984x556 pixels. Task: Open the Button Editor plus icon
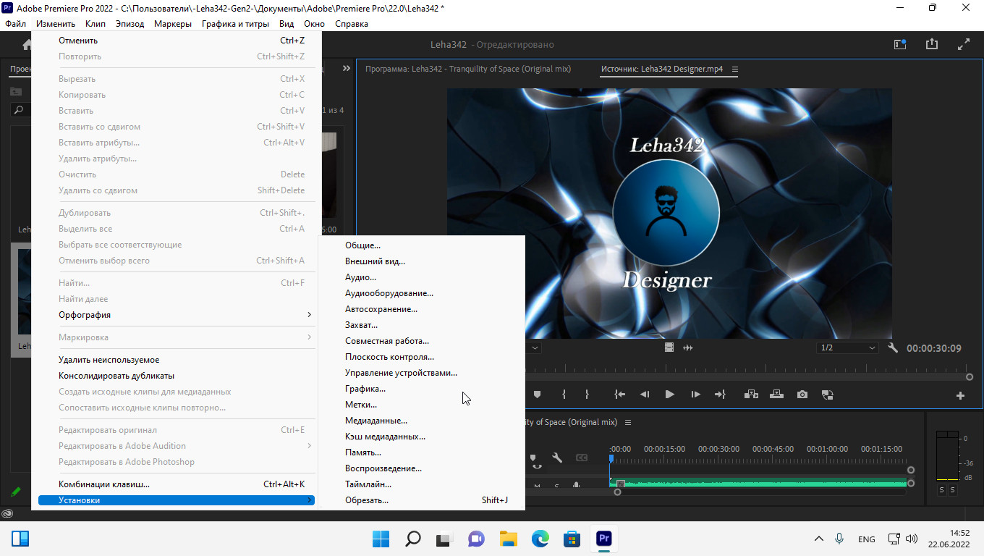coord(960,395)
